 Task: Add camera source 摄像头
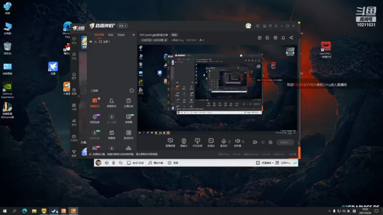(184, 142)
